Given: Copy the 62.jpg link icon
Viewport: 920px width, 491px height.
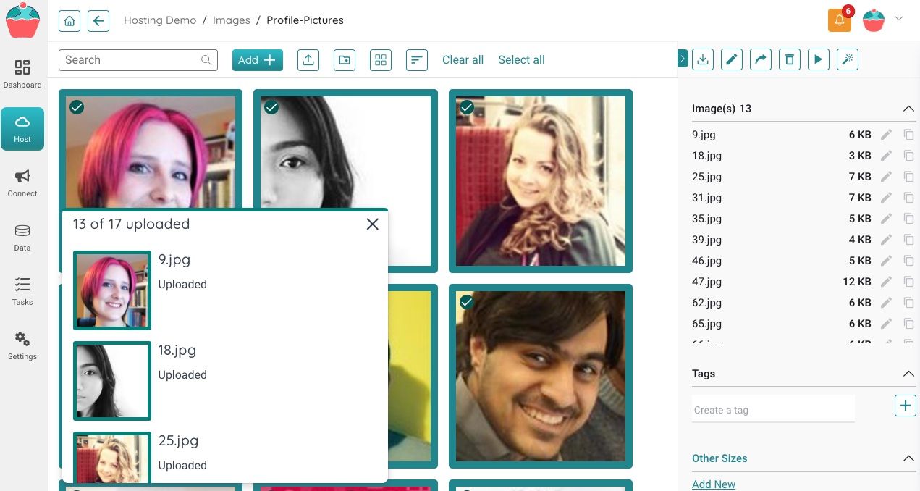Looking at the screenshot, I should coord(908,303).
